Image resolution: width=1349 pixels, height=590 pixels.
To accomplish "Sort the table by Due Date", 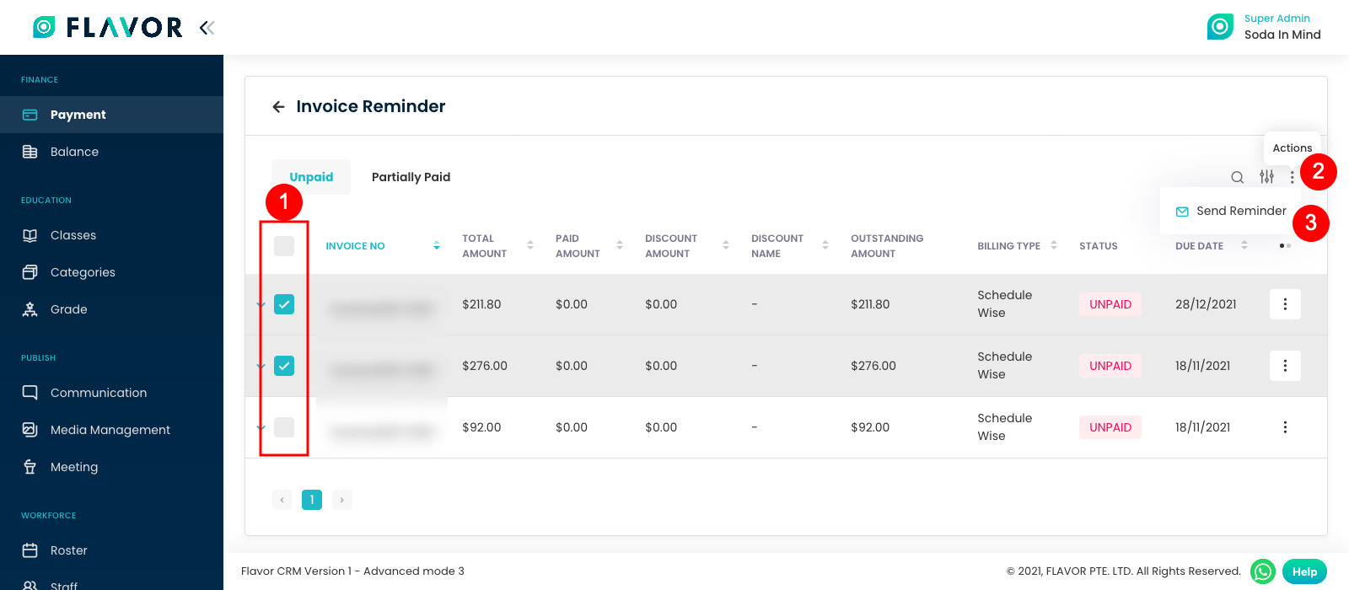I will point(1244,245).
